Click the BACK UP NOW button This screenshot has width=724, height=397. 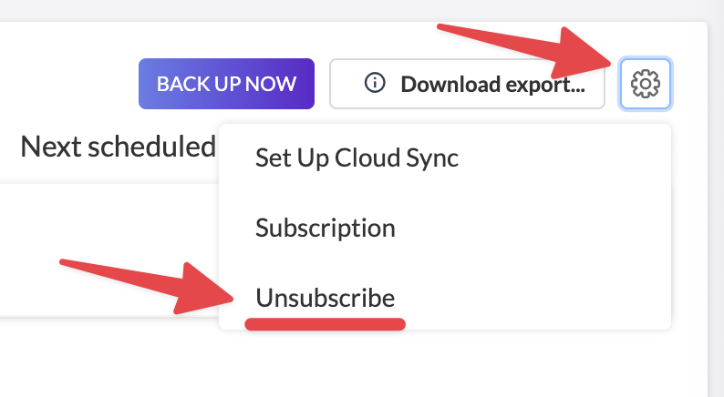tap(226, 84)
